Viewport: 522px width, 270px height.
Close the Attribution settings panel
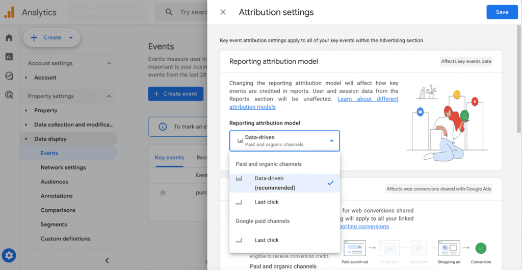pyautogui.click(x=223, y=12)
